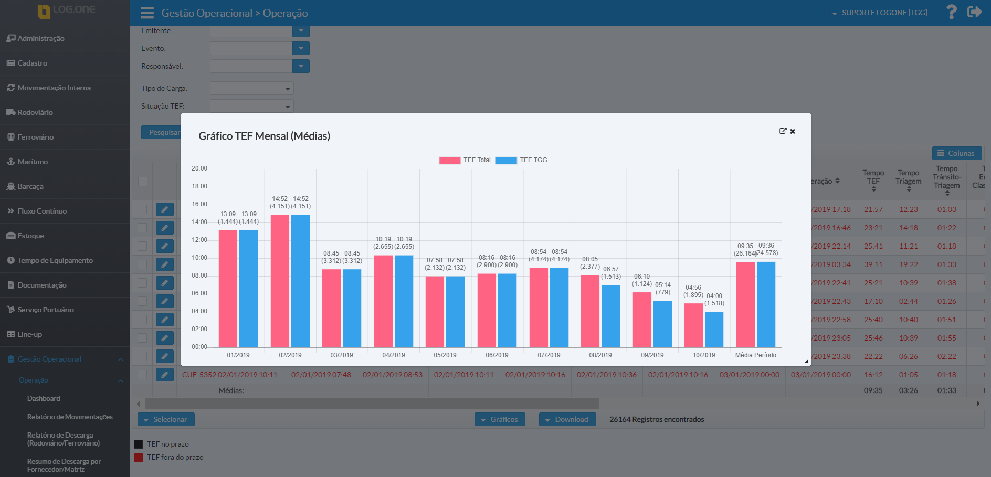Screen dimensions: 991x477
Task: Select Relatório de Movimentações menu item
Action: pos(70,417)
